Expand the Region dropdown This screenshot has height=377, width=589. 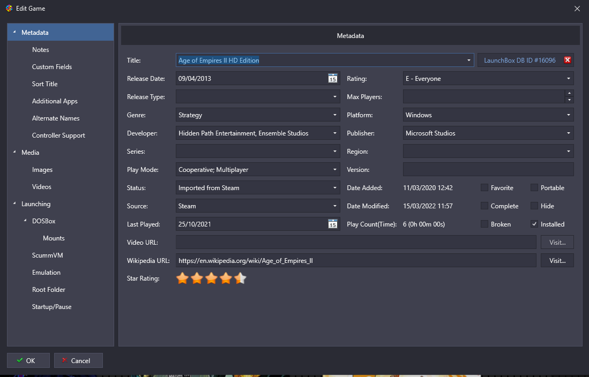click(x=568, y=152)
